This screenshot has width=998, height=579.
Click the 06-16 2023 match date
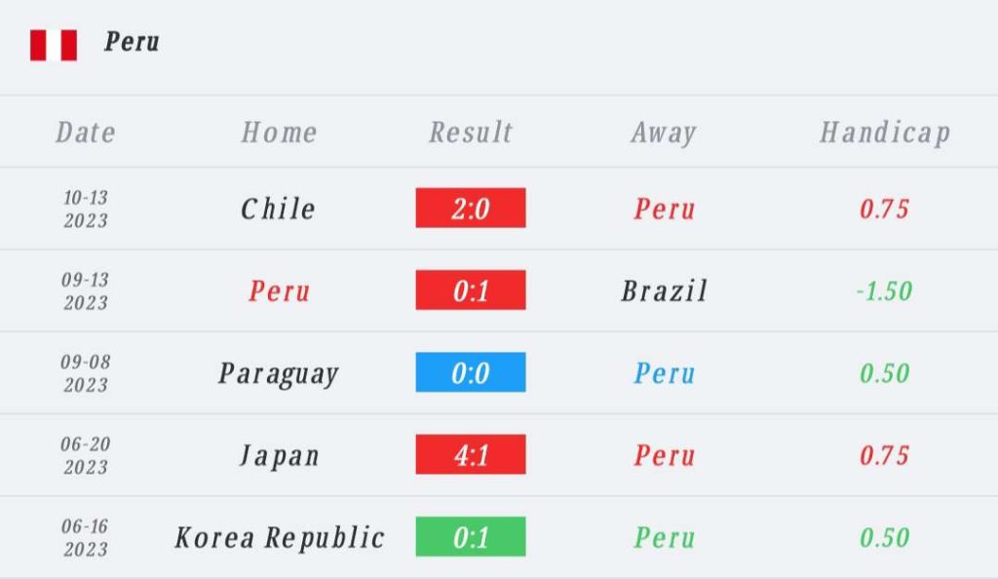tap(86, 538)
